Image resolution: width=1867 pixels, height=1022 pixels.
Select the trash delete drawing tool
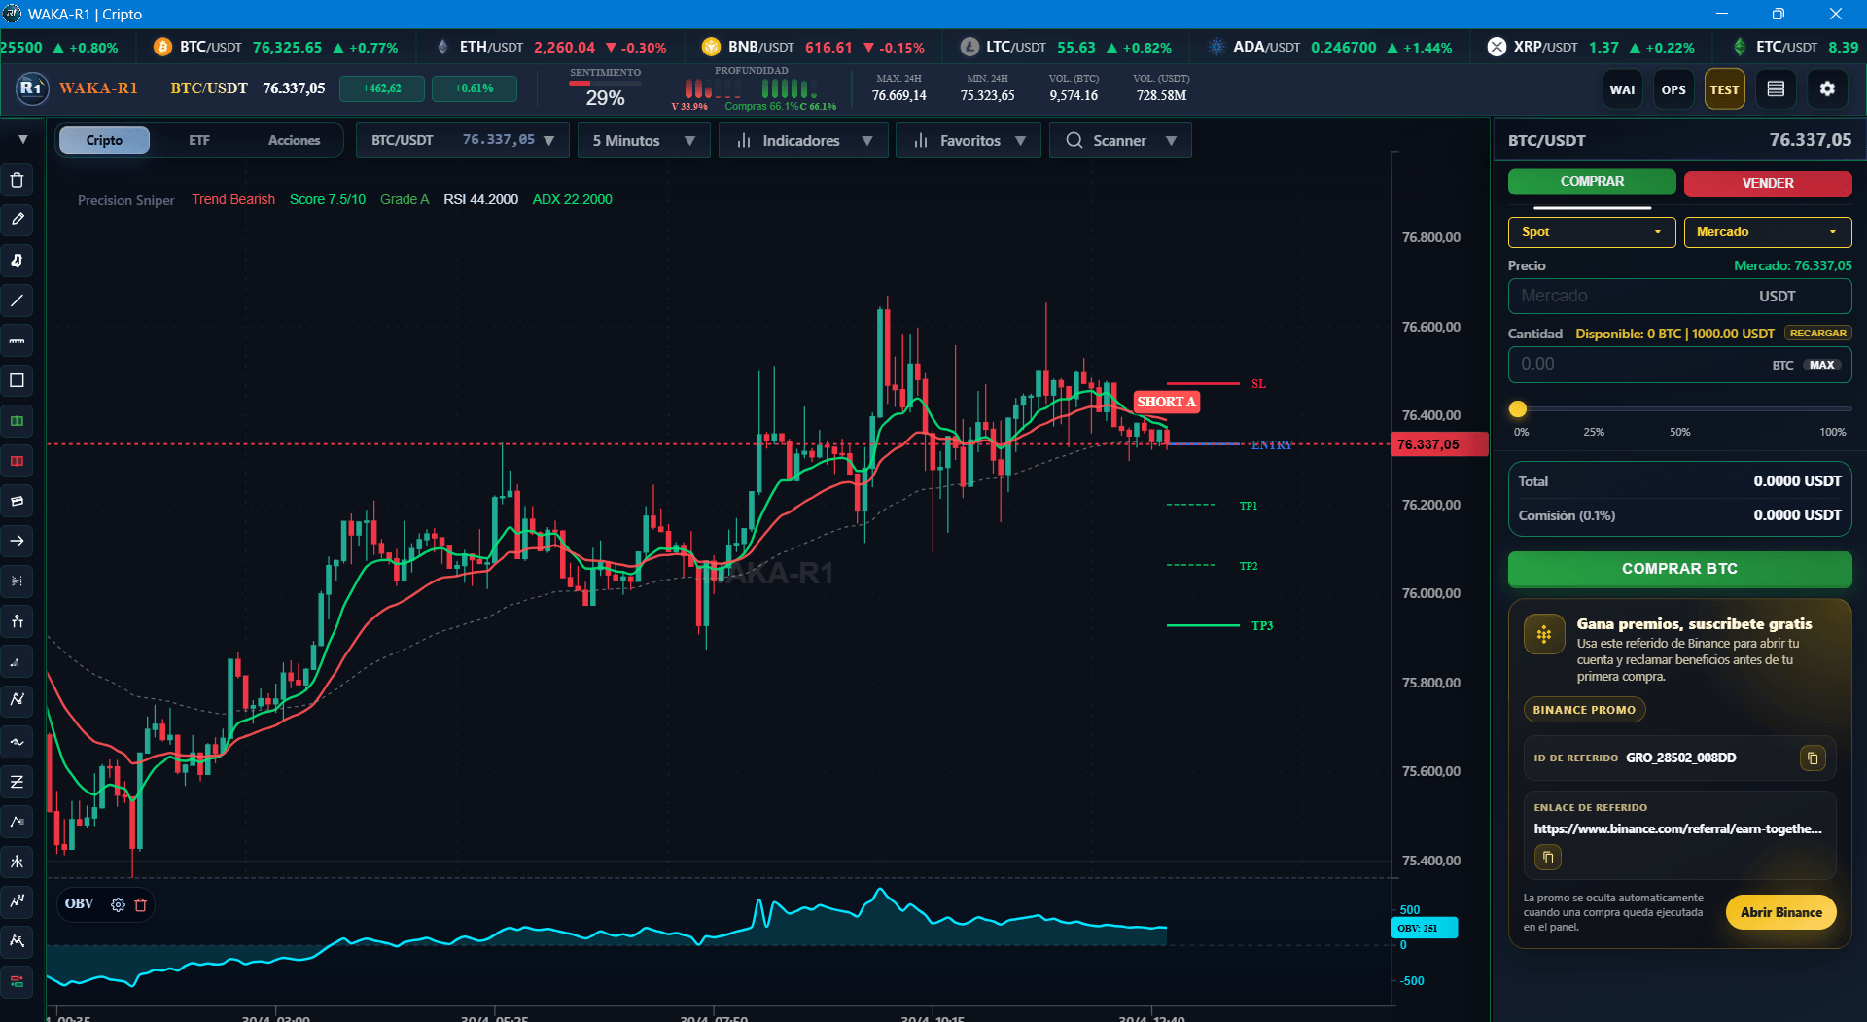17,180
